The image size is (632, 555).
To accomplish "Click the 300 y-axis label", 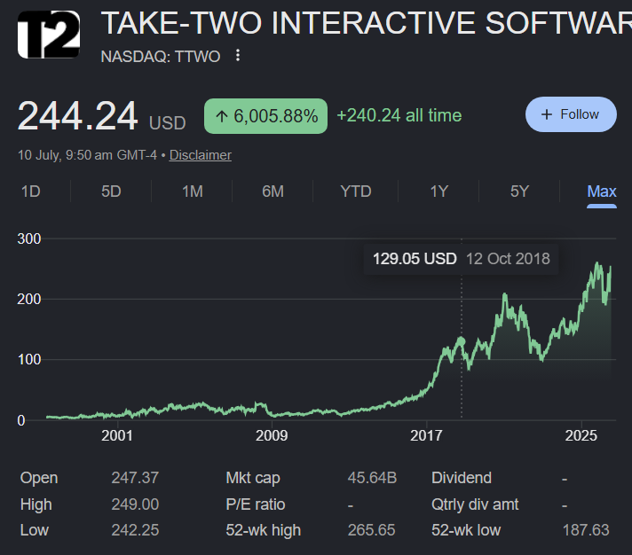I will [29, 239].
